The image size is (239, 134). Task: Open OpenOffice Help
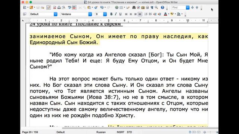pyautogui.click(x=162, y=7)
